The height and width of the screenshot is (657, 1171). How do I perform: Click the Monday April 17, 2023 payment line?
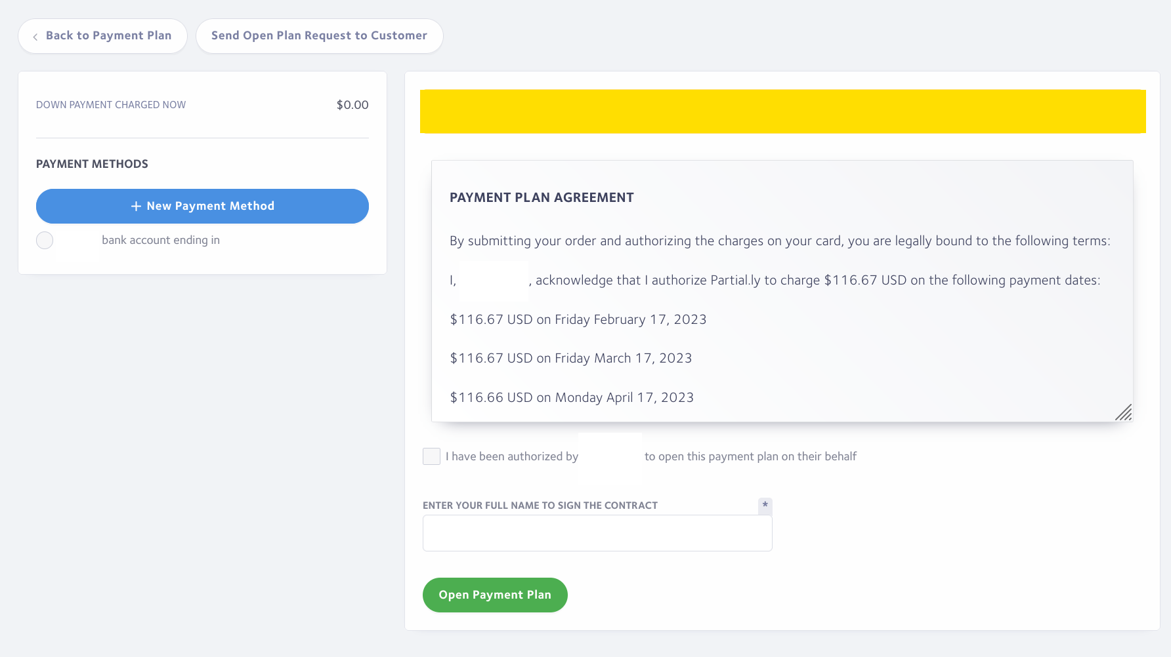[x=572, y=397]
